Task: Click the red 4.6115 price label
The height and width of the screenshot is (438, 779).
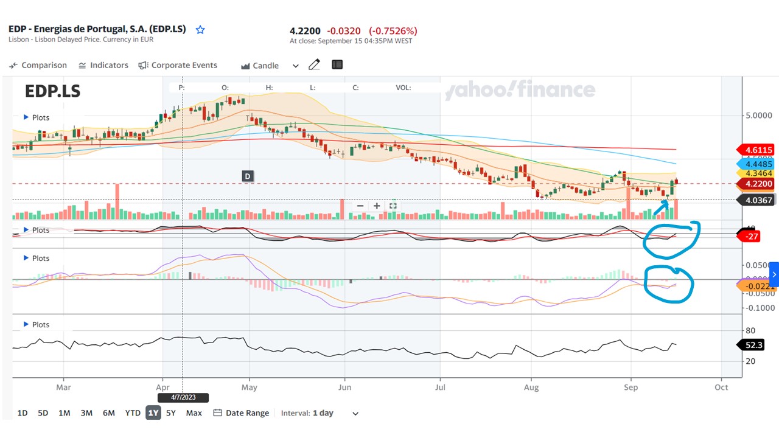Action: pos(756,150)
